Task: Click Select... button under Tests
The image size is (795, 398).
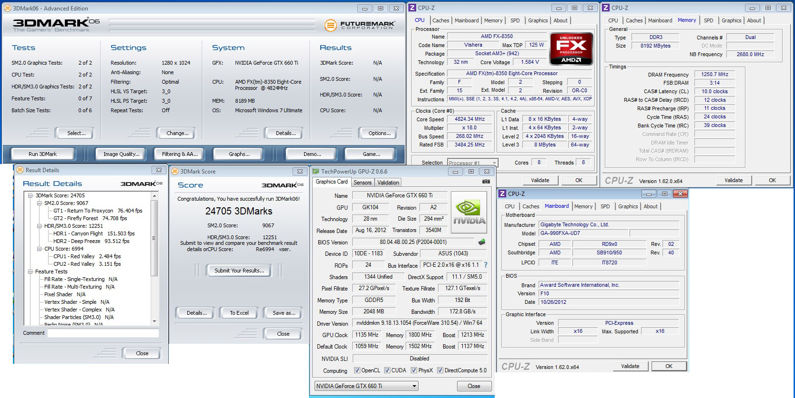Action: pyautogui.click(x=74, y=133)
